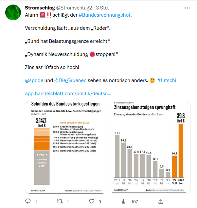Click the view count 107
Screen dimensions: 197x208
(134, 202)
